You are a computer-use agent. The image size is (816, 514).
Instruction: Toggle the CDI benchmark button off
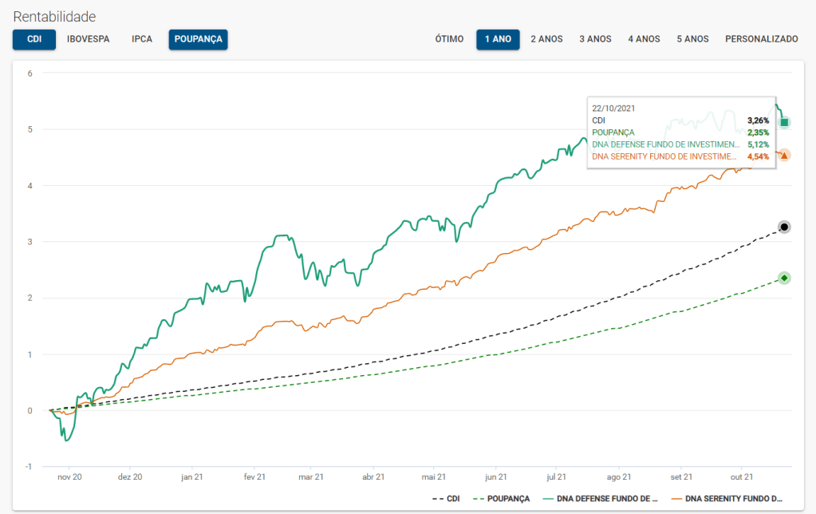34,39
